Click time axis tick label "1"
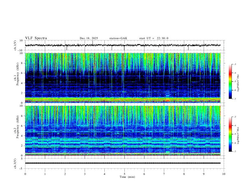The height and width of the screenshot is (195, 252). click(45, 174)
